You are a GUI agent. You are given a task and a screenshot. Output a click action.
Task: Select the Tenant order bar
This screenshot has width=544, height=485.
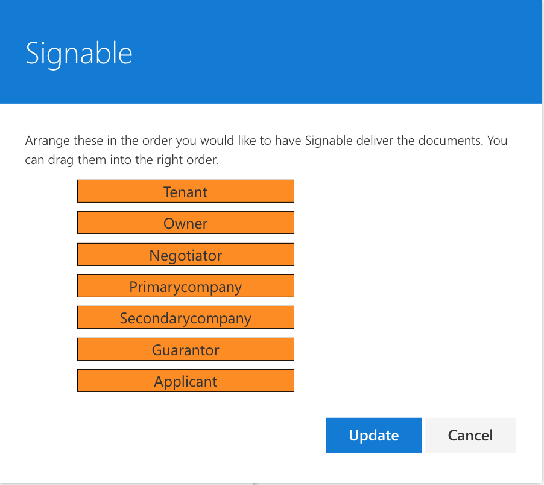click(x=186, y=191)
